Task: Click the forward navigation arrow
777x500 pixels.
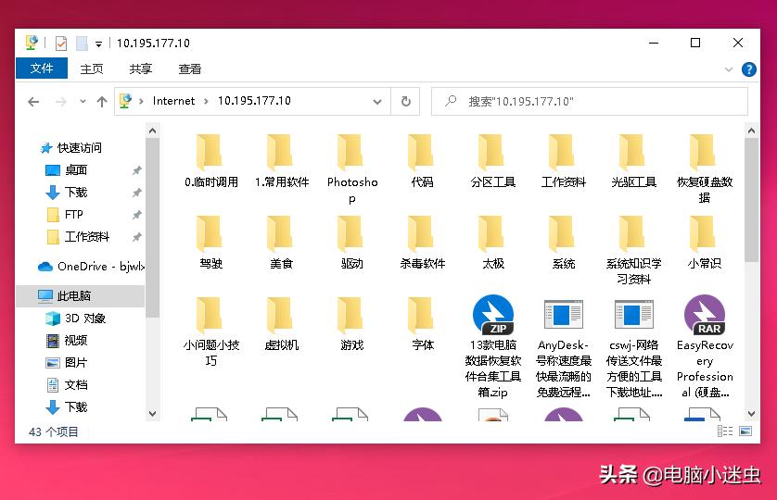Action: coord(61,102)
